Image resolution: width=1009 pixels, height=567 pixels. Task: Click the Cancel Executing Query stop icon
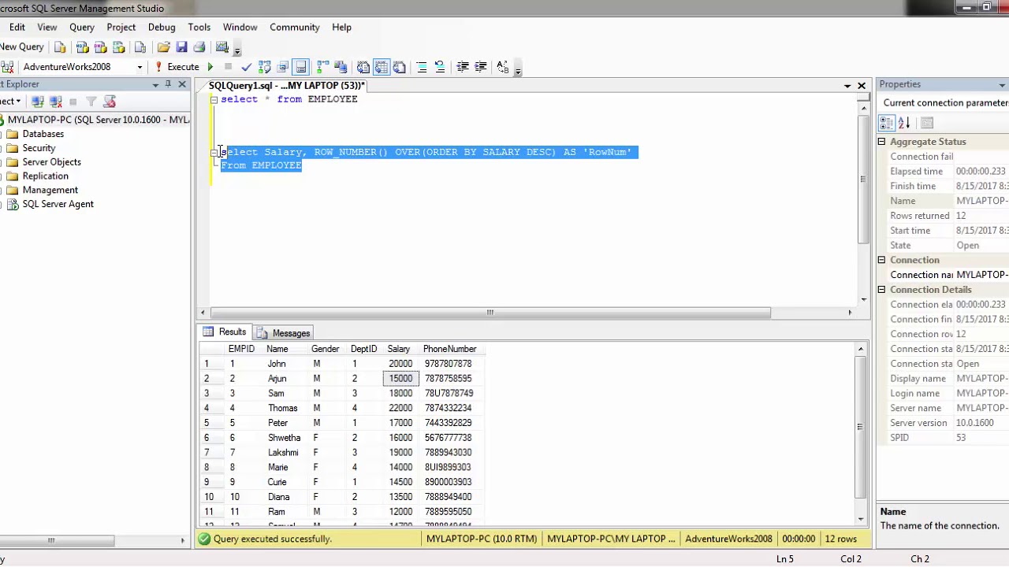[x=228, y=67]
